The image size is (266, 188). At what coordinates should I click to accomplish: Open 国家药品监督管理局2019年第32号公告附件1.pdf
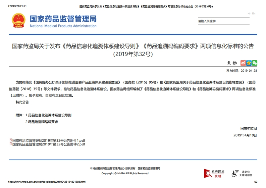(49, 140)
